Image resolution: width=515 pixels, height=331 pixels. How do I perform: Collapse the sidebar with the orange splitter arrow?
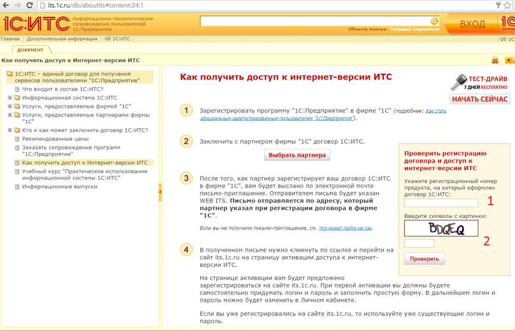pos(161,192)
